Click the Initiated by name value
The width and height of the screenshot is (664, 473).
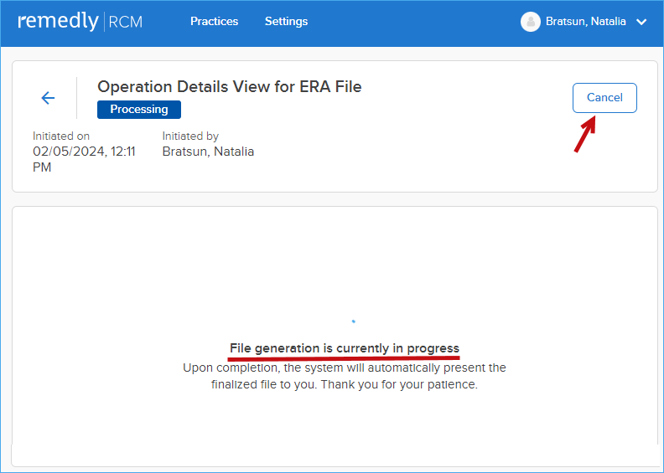pos(208,152)
